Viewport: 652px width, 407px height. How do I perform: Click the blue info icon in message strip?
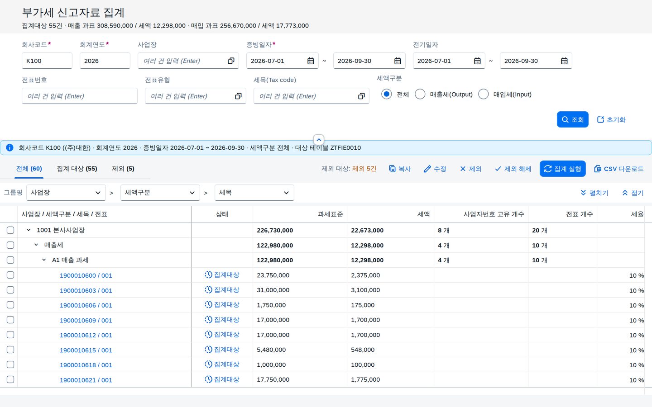10,147
